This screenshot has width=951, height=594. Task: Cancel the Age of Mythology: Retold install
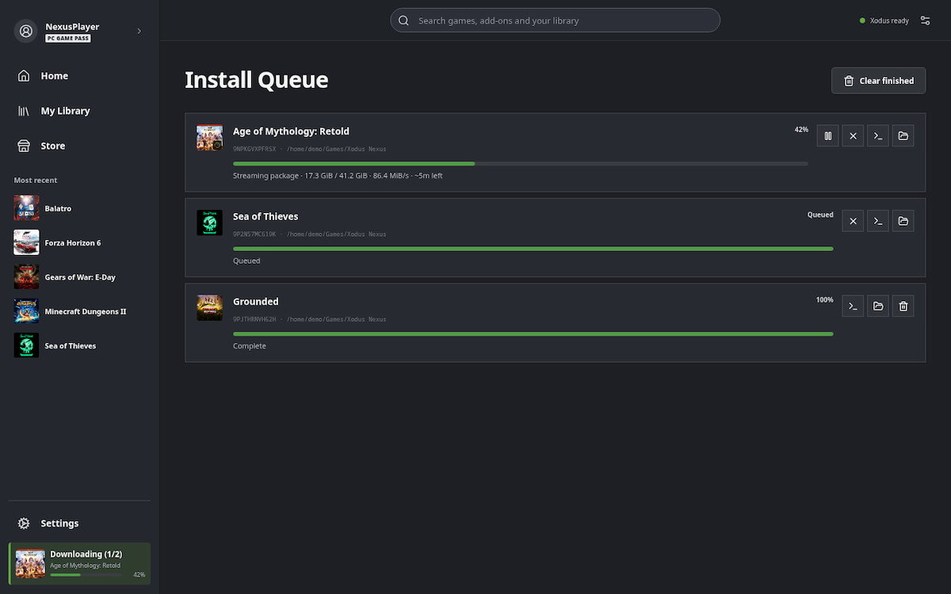click(x=853, y=135)
